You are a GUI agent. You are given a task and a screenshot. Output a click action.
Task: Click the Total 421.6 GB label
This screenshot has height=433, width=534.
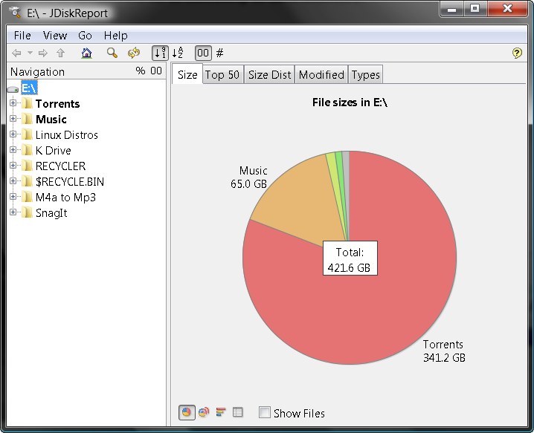(350, 258)
